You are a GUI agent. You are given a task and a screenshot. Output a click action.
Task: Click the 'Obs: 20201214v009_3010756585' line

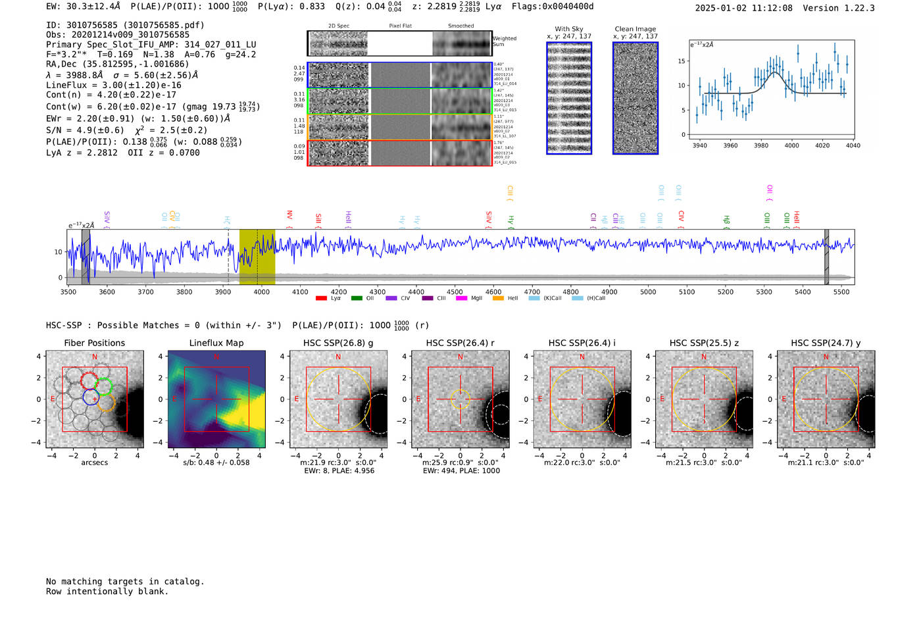[x=118, y=35]
